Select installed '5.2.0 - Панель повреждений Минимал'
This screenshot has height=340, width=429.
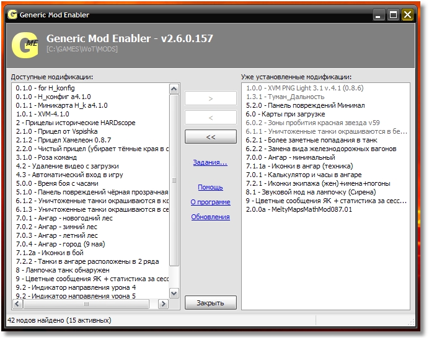pos(306,105)
